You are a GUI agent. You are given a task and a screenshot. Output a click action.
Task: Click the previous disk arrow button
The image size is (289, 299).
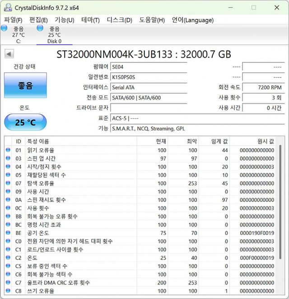click(x=9, y=54)
